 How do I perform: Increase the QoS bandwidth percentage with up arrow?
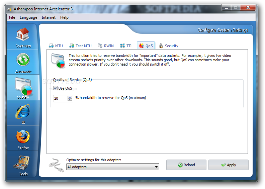(70, 97)
